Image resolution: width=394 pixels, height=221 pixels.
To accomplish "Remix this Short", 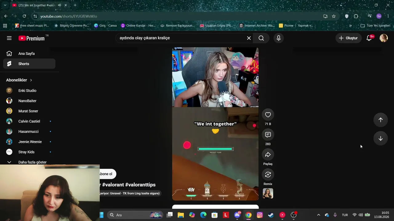I will [268, 174].
